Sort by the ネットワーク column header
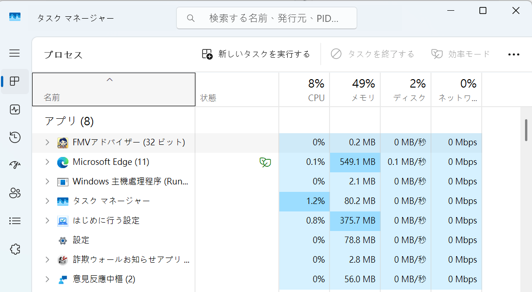The height and width of the screenshot is (292, 532). click(x=456, y=89)
